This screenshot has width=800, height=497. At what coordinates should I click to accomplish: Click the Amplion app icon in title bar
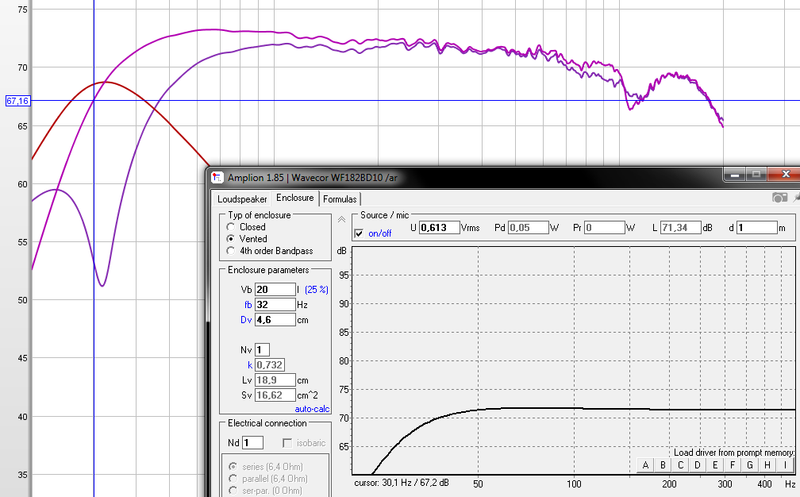click(217, 178)
